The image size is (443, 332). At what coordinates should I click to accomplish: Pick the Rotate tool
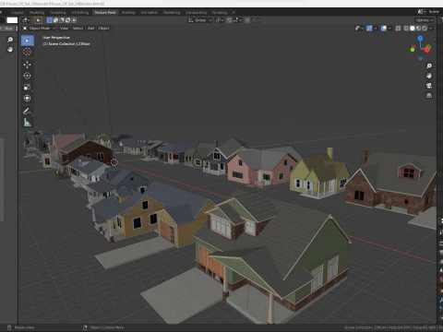(27, 76)
